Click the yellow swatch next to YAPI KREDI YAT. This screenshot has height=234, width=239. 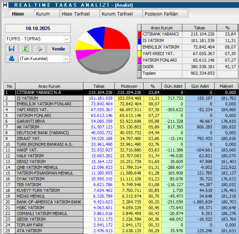coord(139,54)
